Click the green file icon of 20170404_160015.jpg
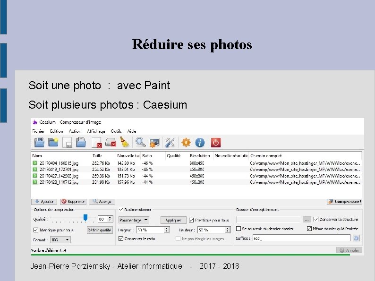Screen dimensions: 375x281 pos(35,163)
